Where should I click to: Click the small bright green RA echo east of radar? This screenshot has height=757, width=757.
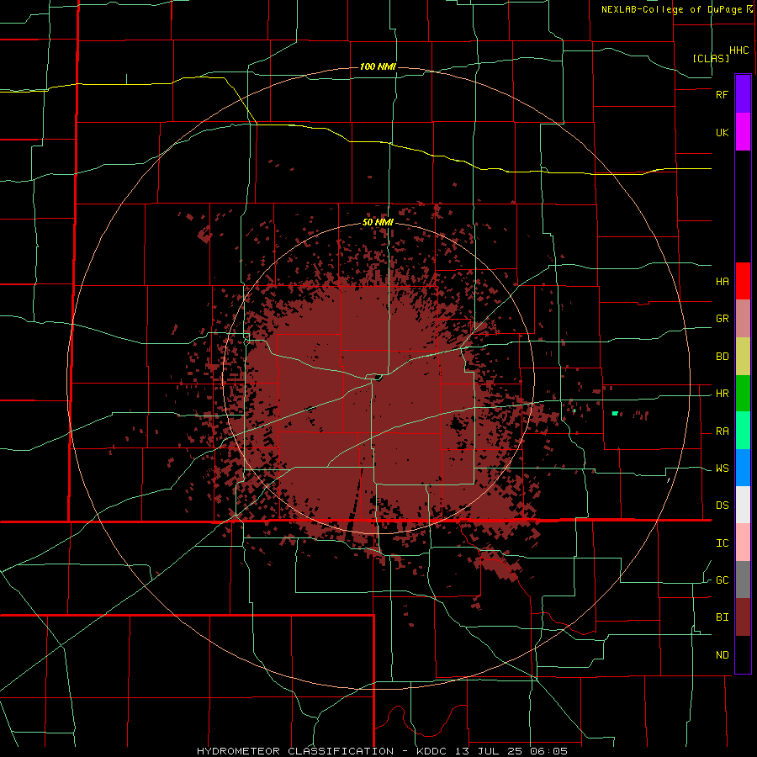(615, 413)
